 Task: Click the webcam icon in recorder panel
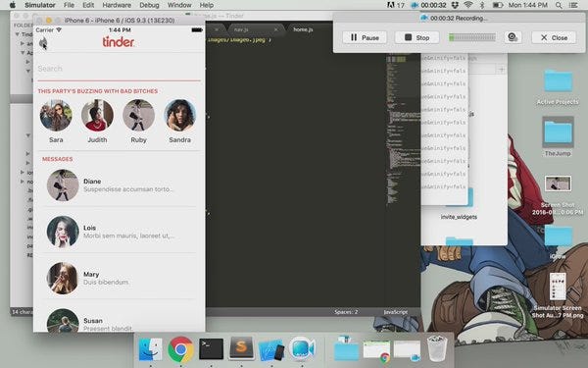pos(513,37)
